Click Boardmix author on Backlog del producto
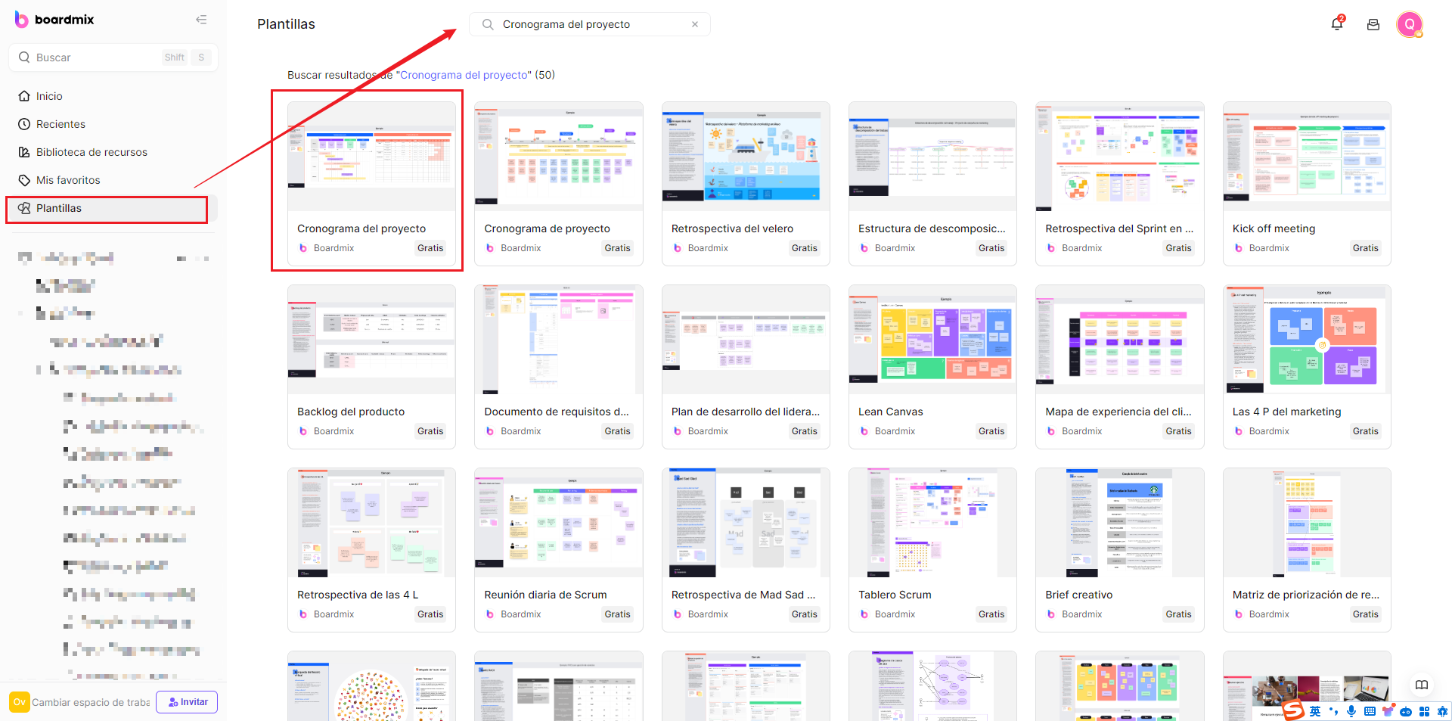This screenshot has width=1452, height=721. click(x=334, y=431)
